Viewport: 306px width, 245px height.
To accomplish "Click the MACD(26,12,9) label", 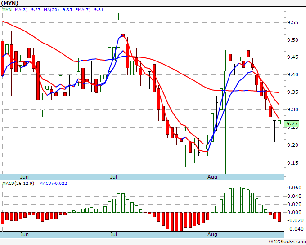I will tap(18, 184).
